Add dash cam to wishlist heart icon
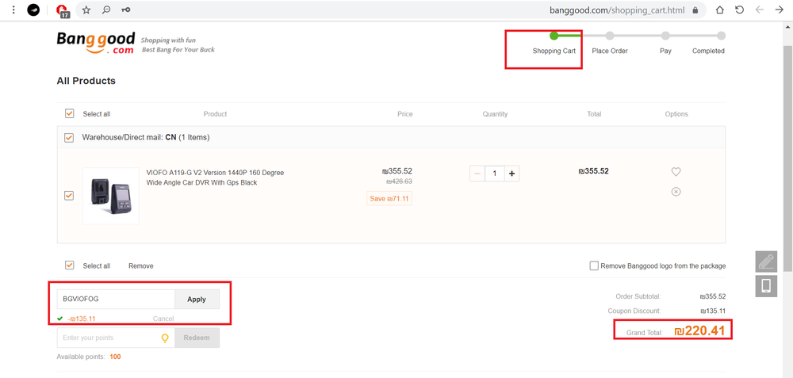The width and height of the screenshot is (793, 378). pos(676,172)
